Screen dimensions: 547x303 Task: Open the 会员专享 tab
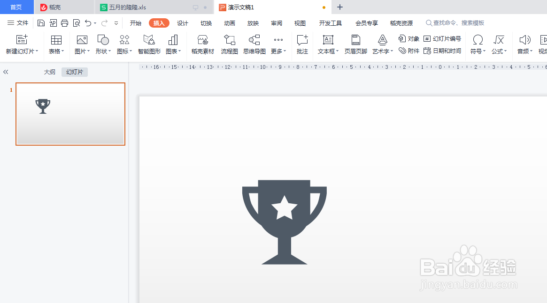pos(367,23)
